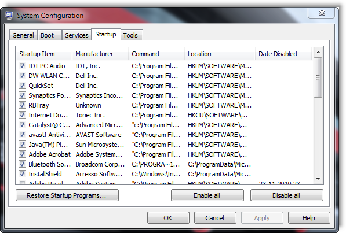The image size is (346, 233).
Task: Switch to the General tab
Action: (23, 35)
